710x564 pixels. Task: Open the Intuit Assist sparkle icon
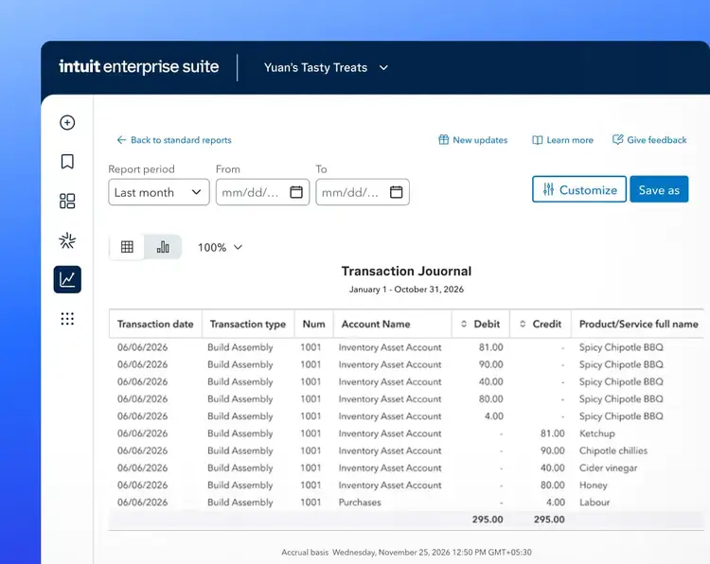[67, 240]
